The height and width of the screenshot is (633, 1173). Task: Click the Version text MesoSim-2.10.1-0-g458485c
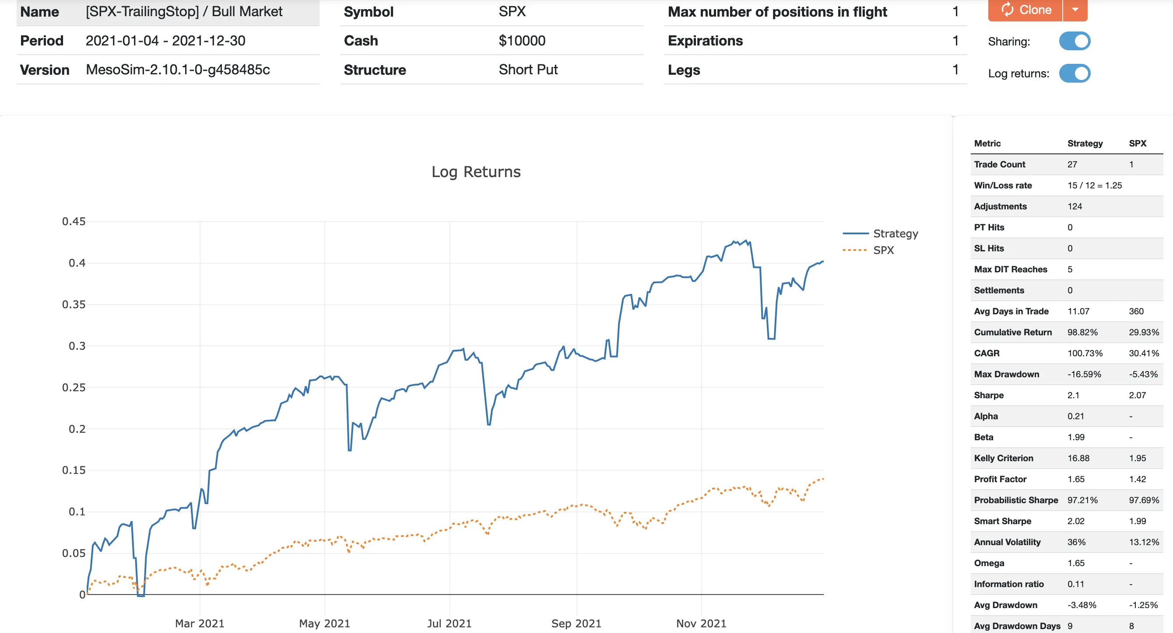pyautogui.click(x=178, y=70)
